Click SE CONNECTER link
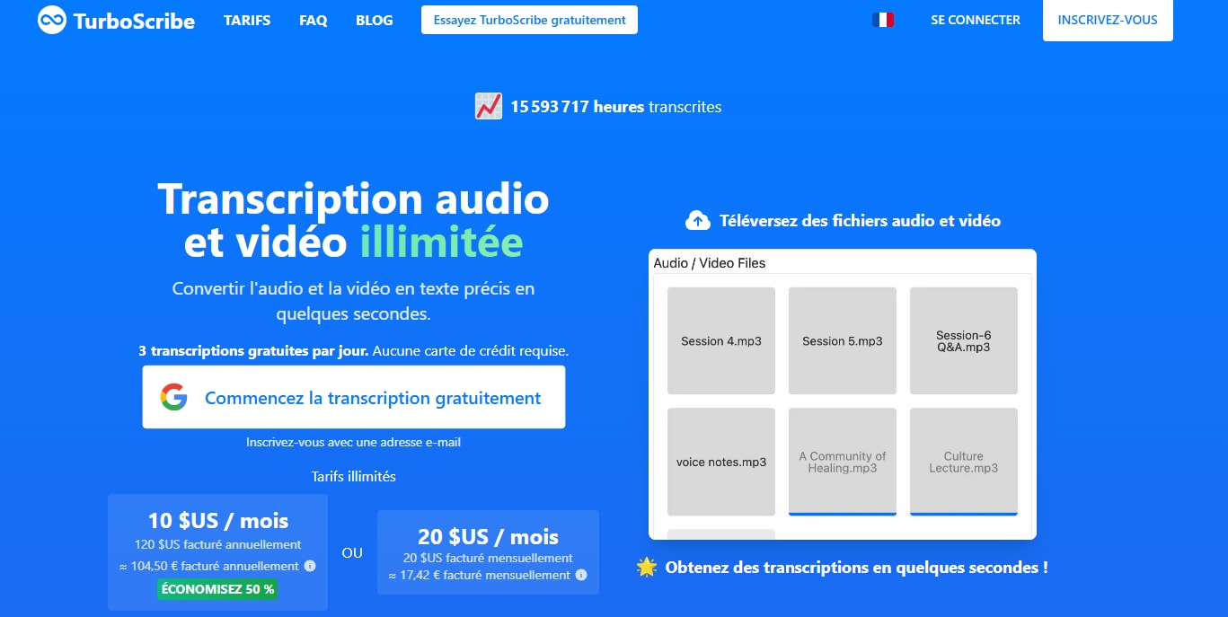Image resolution: width=1228 pixels, height=617 pixels. click(x=976, y=20)
